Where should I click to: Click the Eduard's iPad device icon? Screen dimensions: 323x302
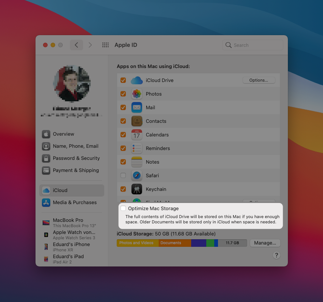click(46, 259)
